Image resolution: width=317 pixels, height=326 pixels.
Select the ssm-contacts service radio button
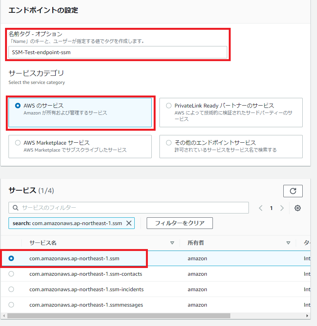click(11, 274)
